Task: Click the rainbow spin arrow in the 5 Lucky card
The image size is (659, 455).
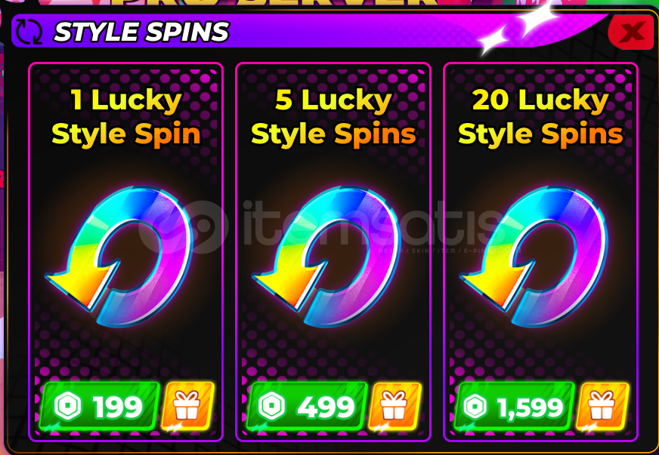Action: tap(326, 256)
